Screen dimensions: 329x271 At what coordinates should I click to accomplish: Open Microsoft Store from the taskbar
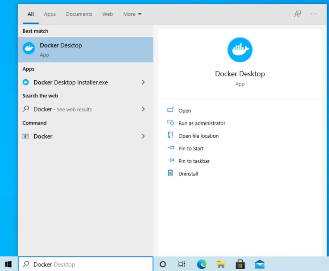(240, 264)
